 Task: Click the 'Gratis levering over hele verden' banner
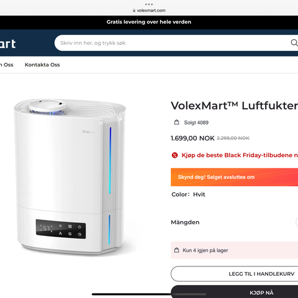click(x=149, y=22)
